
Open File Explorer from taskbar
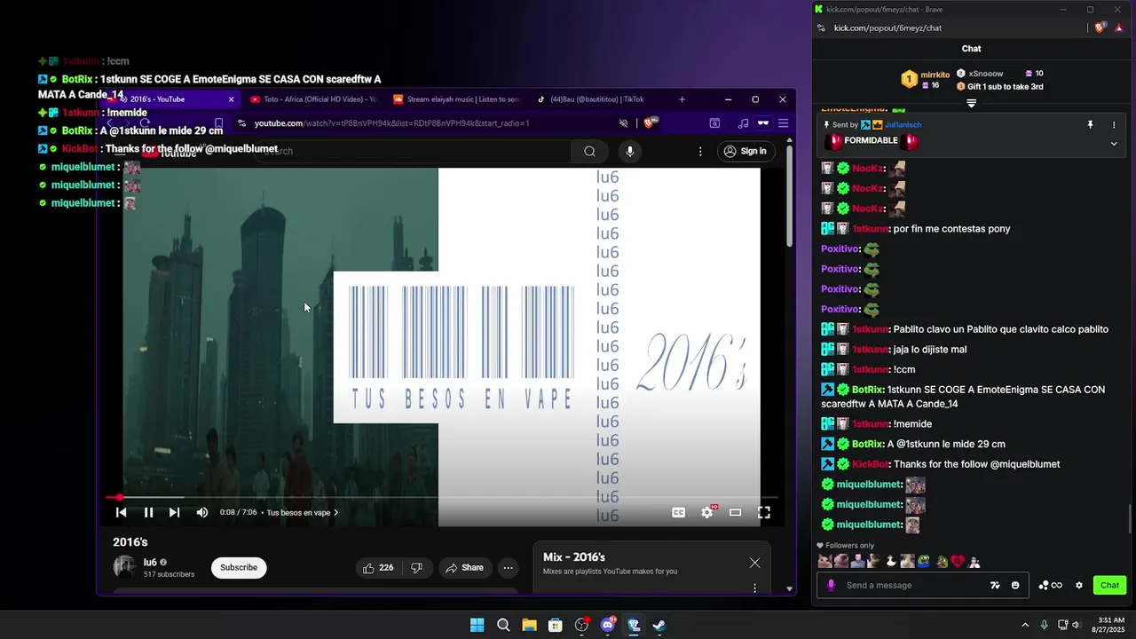pos(529,625)
